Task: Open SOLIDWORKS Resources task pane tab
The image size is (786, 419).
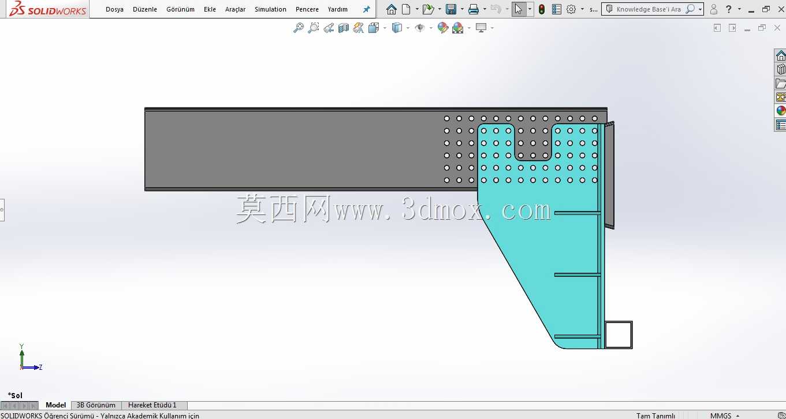Action: pyautogui.click(x=781, y=55)
